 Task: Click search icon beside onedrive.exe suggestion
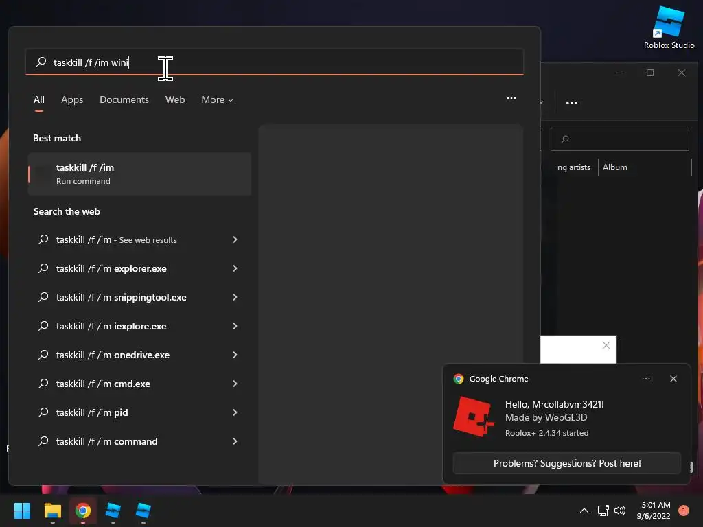pos(43,355)
